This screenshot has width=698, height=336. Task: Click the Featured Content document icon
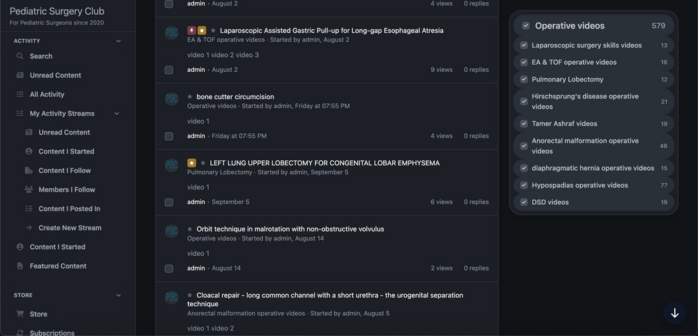point(20,266)
